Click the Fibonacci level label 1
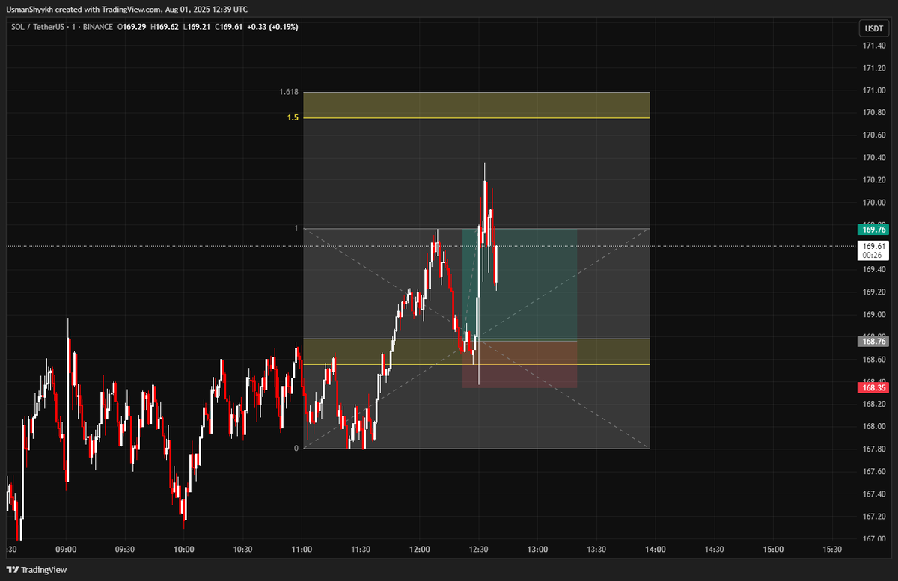 pos(296,228)
